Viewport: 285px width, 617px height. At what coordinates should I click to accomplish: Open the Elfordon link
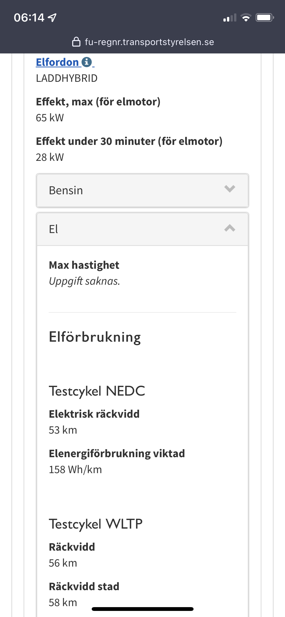coord(57,62)
